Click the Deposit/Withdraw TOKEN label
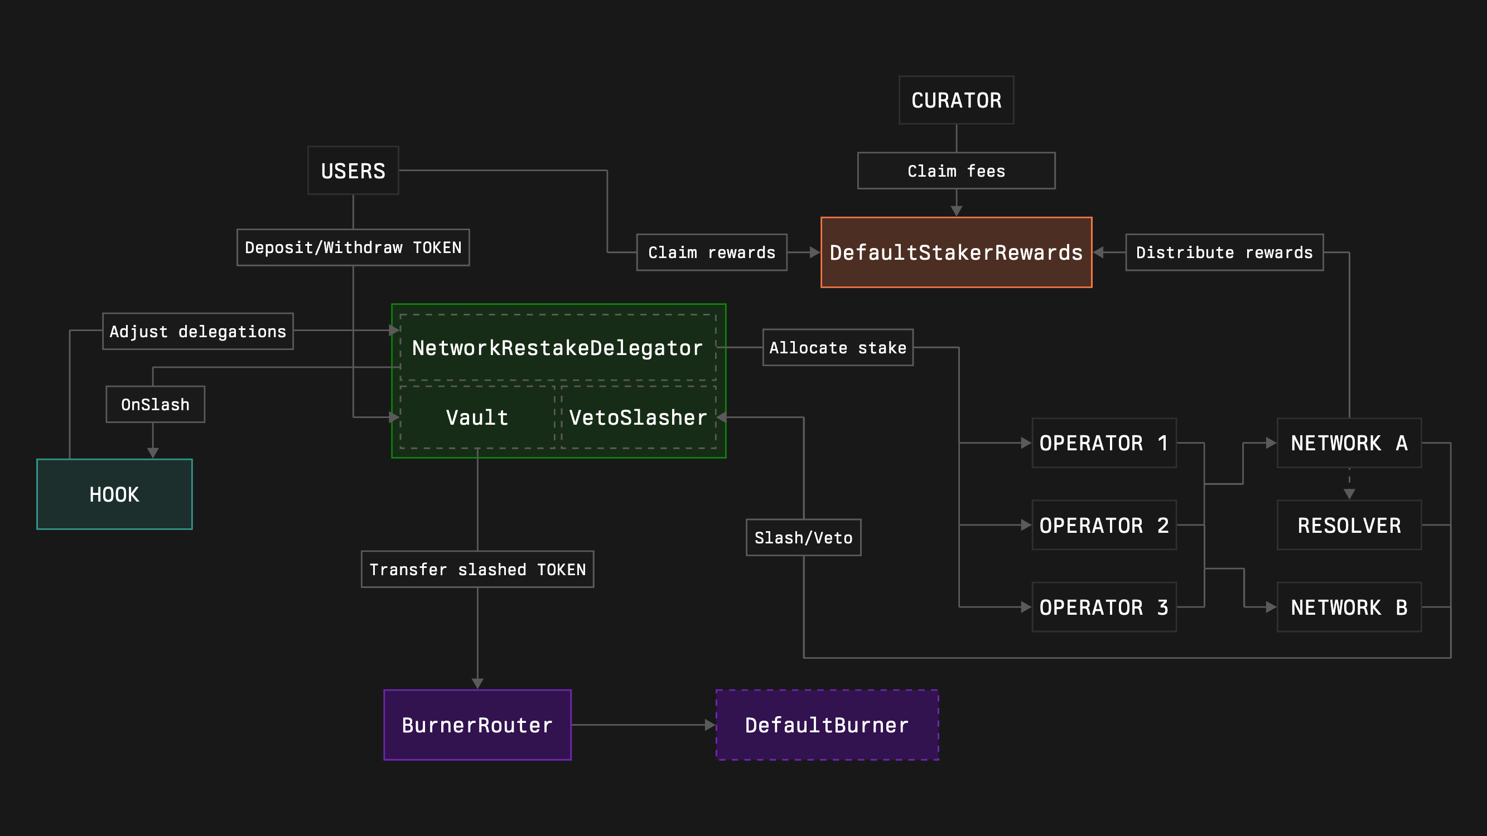 coord(353,247)
